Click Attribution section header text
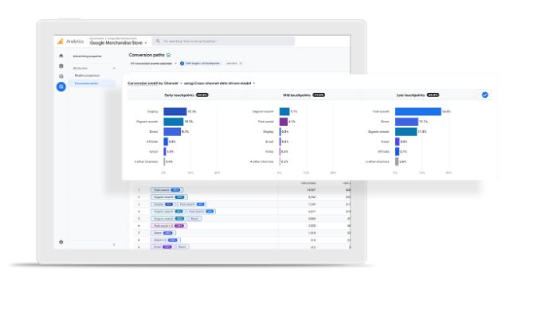The image size is (541, 311). point(80,68)
